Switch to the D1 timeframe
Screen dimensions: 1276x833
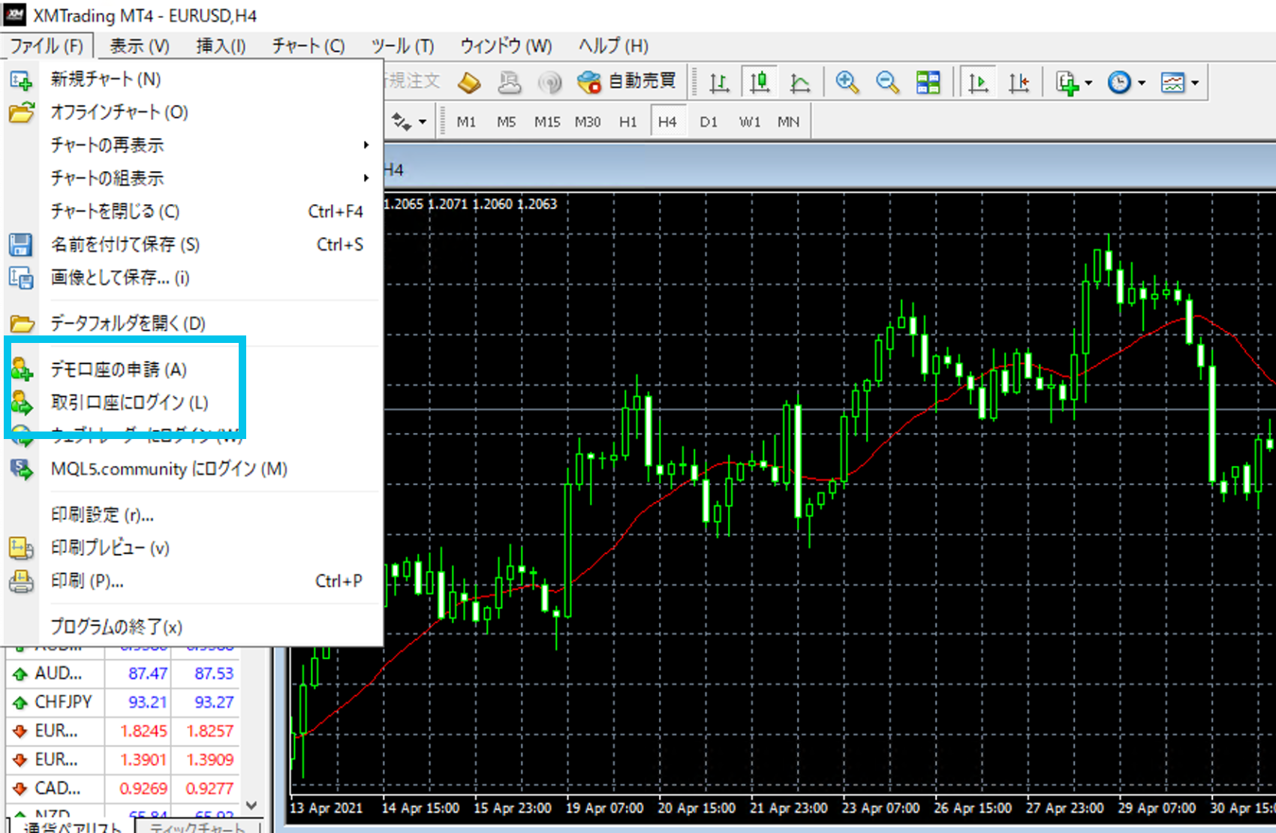pos(708,122)
